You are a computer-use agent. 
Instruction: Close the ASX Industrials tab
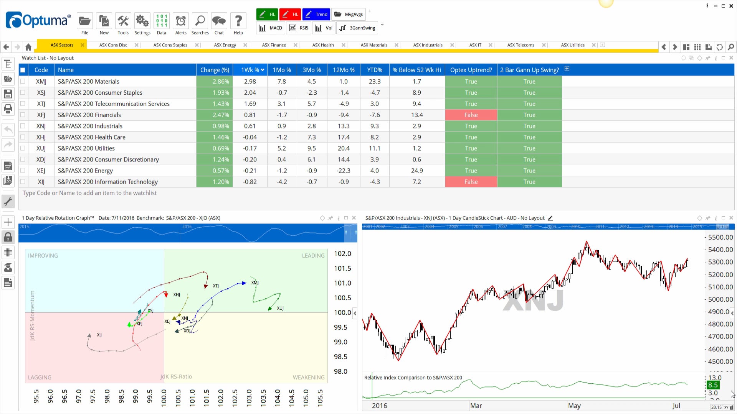[452, 45]
